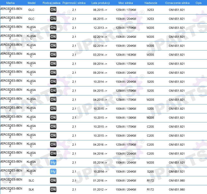Click the X253 body cell in the GLC 150kW row
Viewport: 207px width, 194px height.
coord(150,19)
